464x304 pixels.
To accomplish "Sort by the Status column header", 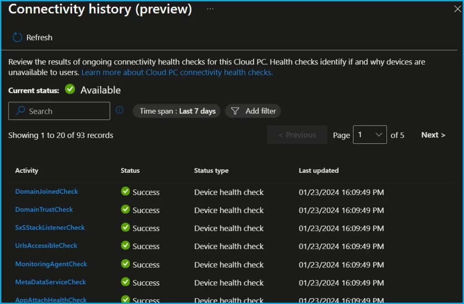I will tap(130, 170).
